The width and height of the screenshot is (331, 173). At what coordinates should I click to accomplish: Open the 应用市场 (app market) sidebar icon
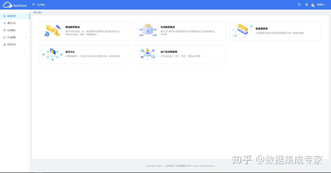[4, 44]
